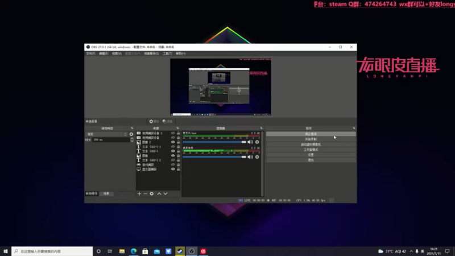This screenshot has width=455, height=256.
Task: Lock the 图像 2 source
Action: pyautogui.click(x=179, y=142)
